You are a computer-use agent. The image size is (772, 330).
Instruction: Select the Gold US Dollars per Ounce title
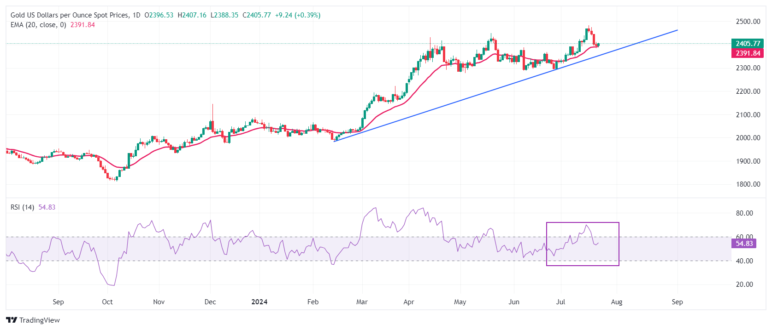[x=70, y=15]
